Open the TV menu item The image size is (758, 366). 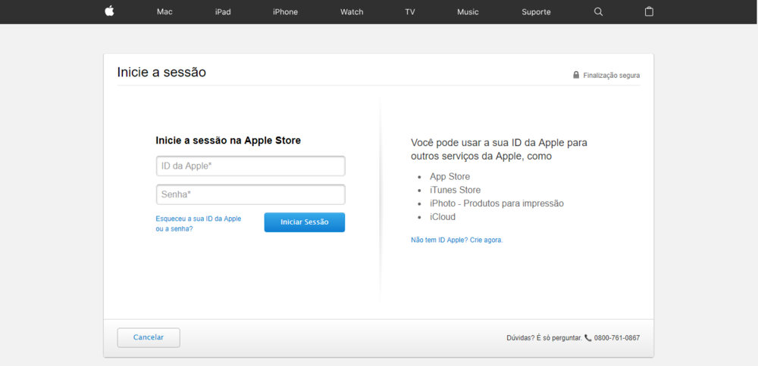[410, 12]
